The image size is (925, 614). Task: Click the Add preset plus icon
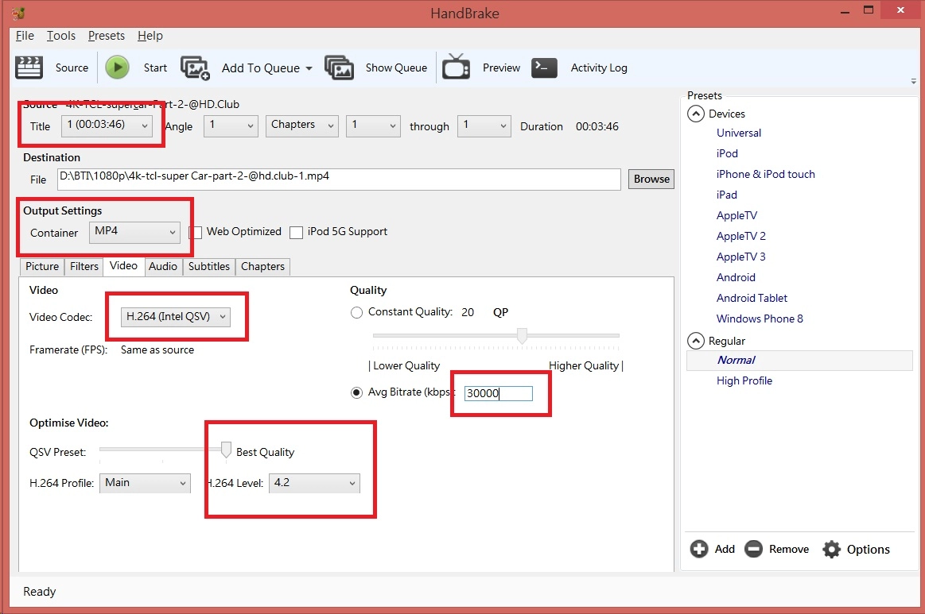click(x=699, y=549)
